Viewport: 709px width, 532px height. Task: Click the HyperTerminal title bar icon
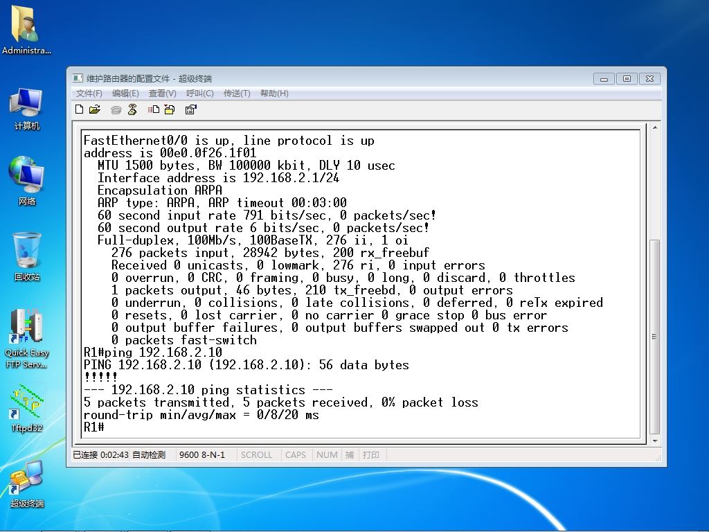click(x=78, y=78)
